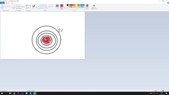Click the Paste clipboard icon

(2, 6)
